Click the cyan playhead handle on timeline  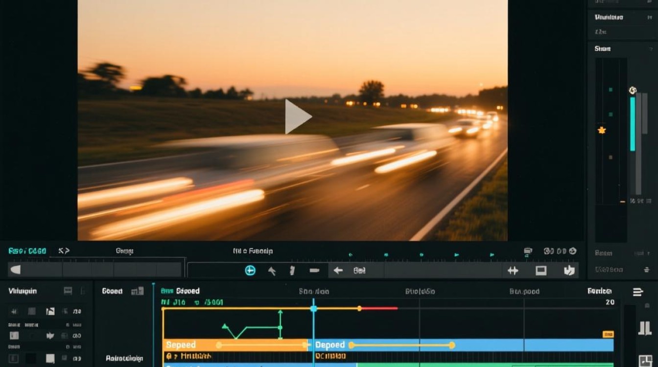[x=313, y=308]
